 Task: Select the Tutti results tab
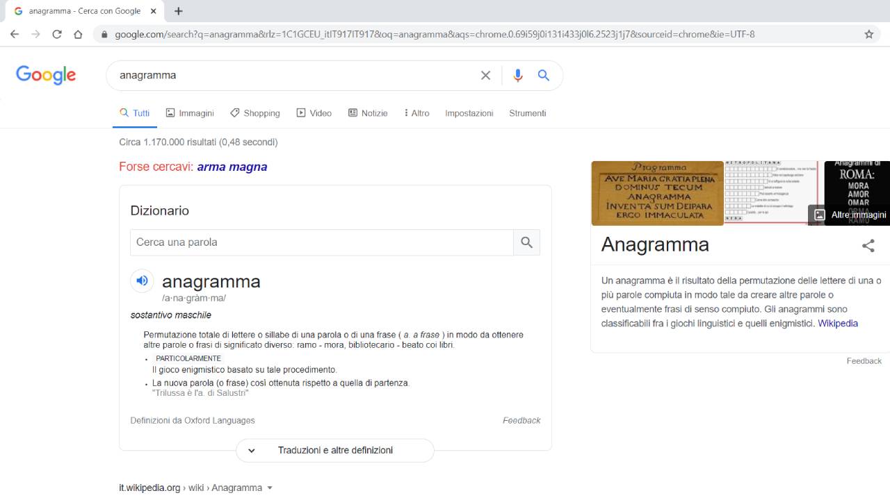(x=135, y=113)
